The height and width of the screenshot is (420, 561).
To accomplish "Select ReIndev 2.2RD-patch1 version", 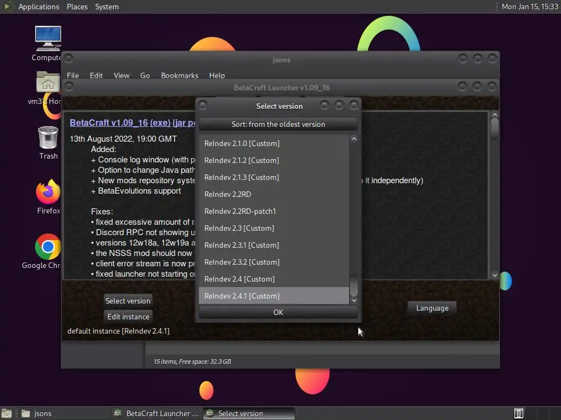I will [274, 211].
